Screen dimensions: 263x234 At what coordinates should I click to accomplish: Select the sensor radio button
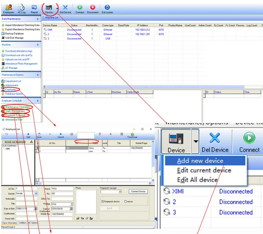tap(126, 201)
